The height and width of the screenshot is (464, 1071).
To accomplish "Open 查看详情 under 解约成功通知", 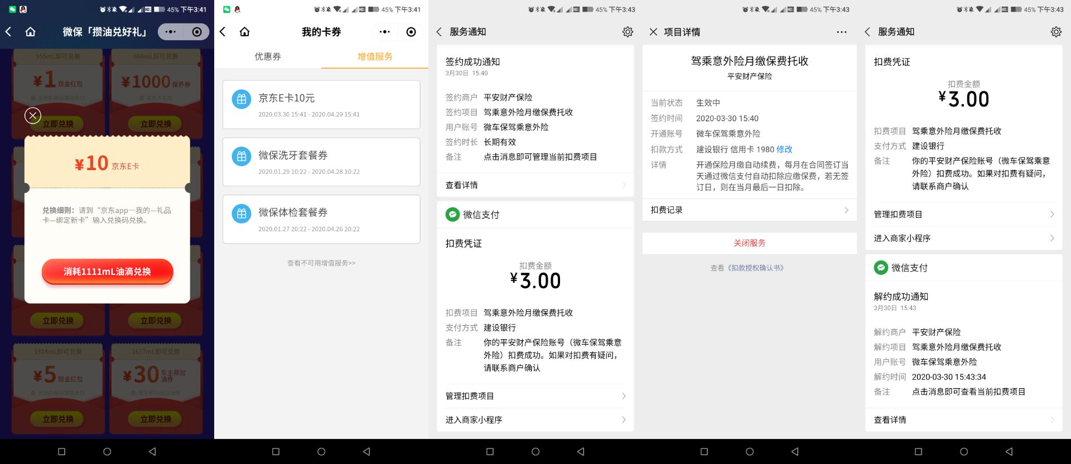I will tap(964, 420).
